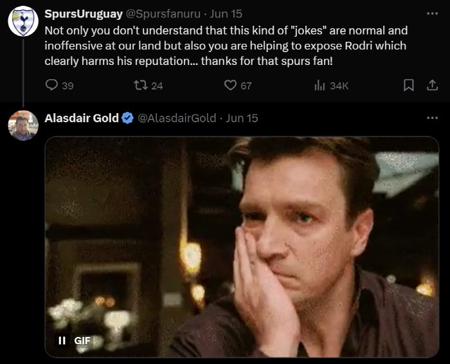View the 34K views analytics icon
This screenshot has width=450, height=364.
click(x=319, y=85)
